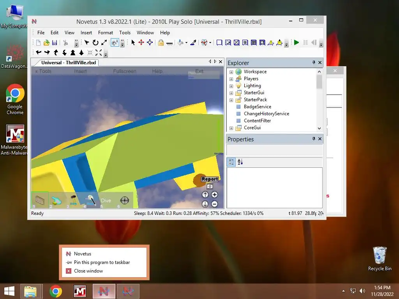The image size is (399, 299).
Task: Pin the Properties panel
Action: (x=314, y=139)
